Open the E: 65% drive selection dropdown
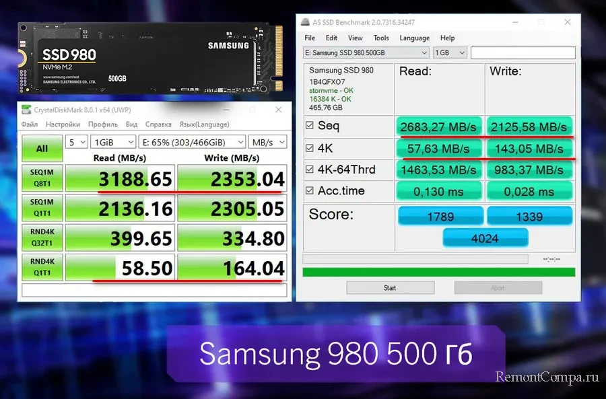Viewport: 606px width, 399px height. (x=192, y=142)
